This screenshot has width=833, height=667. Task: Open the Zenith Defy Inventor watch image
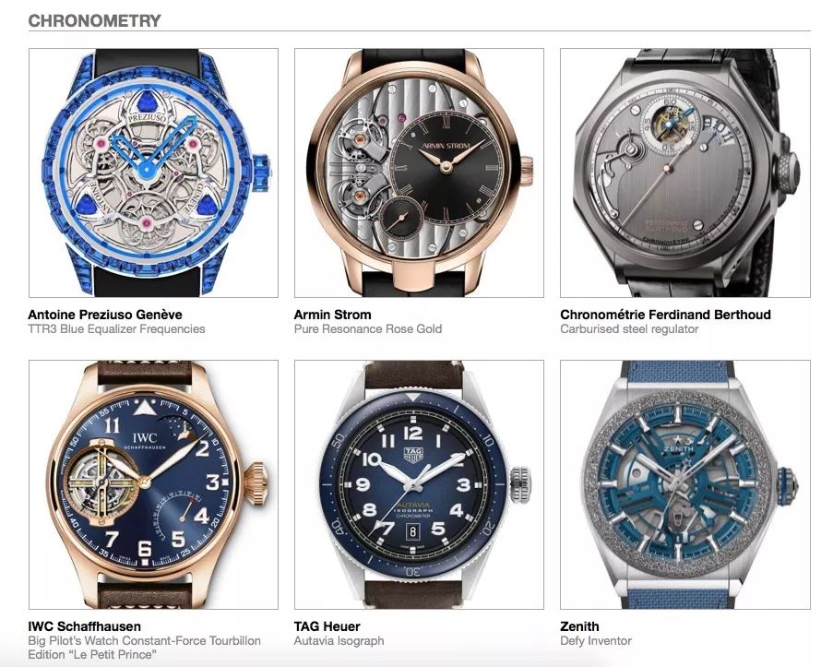click(685, 484)
